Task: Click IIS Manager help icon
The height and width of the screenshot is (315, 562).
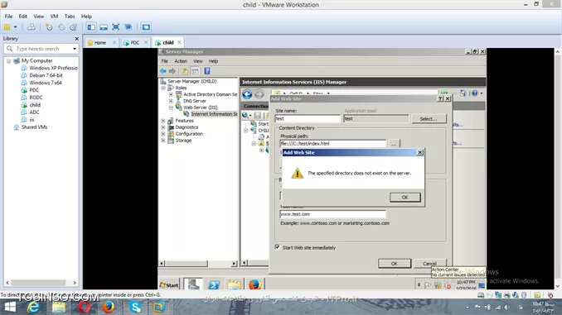Action: click(x=475, y=93)
